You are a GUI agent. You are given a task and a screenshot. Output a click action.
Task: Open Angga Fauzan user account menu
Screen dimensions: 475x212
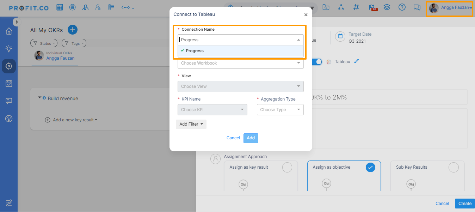point(449,8)
